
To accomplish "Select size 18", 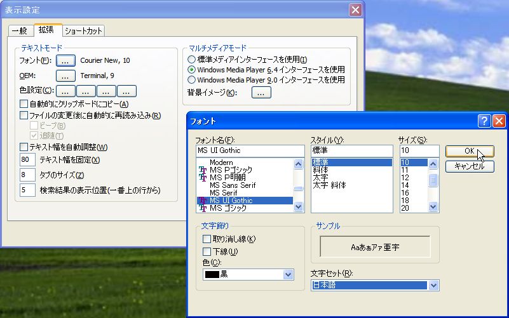I will [x=405, y=201].
